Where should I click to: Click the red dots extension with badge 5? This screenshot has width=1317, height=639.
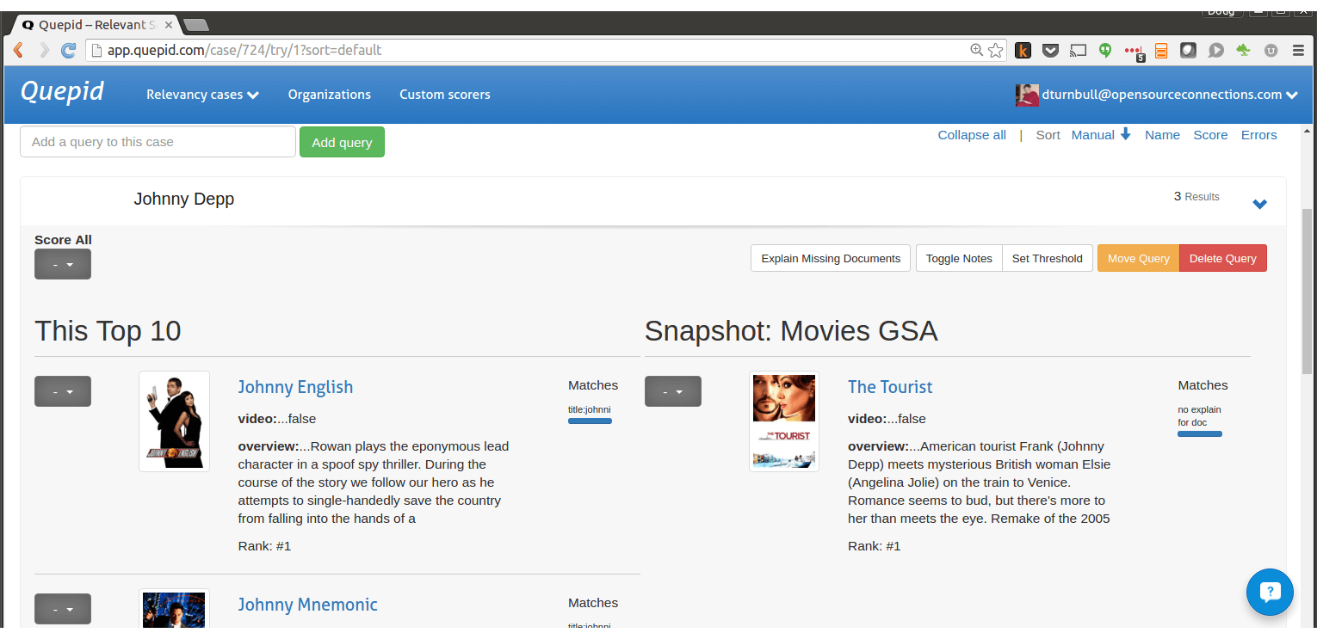pyautogui.click(x=1135, y=52)
